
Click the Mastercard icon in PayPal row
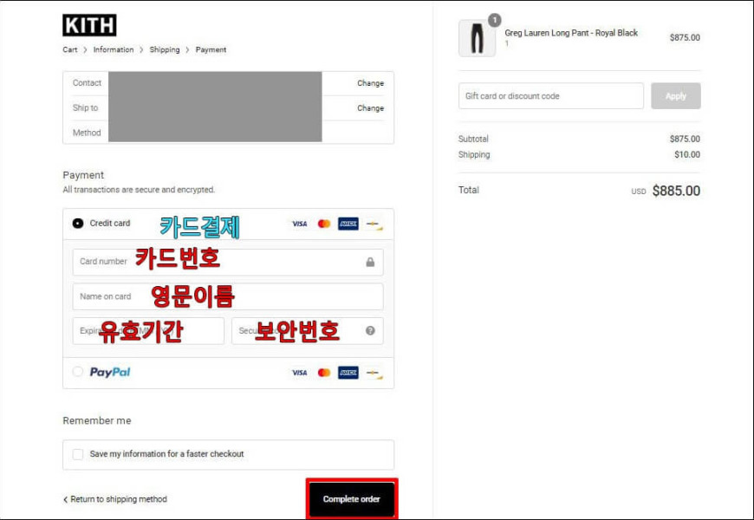pos(324,373)
